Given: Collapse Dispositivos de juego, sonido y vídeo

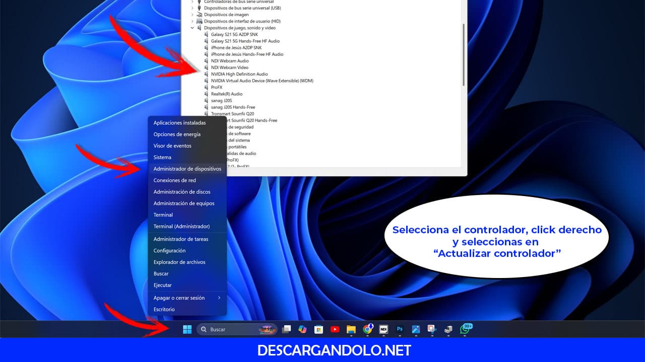Looking at the screenshot, I should pos(192,28).
